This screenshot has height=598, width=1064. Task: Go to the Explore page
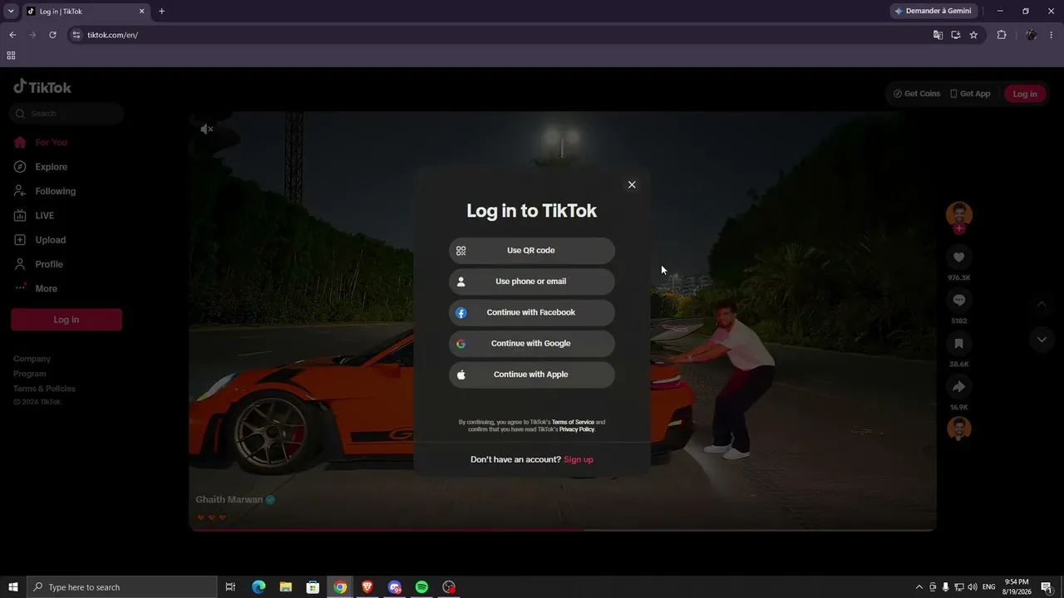tap(51, 167)
